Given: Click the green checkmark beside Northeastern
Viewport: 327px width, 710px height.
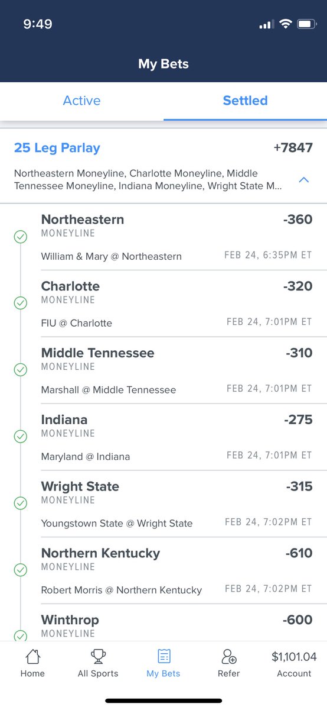Looking at the screenshot, I should [x=20, y=237].
